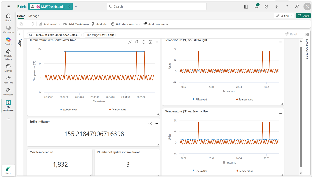312x177 pixels.
Task: Open more options on Number of spikes tile
Action: click(157, 154)
